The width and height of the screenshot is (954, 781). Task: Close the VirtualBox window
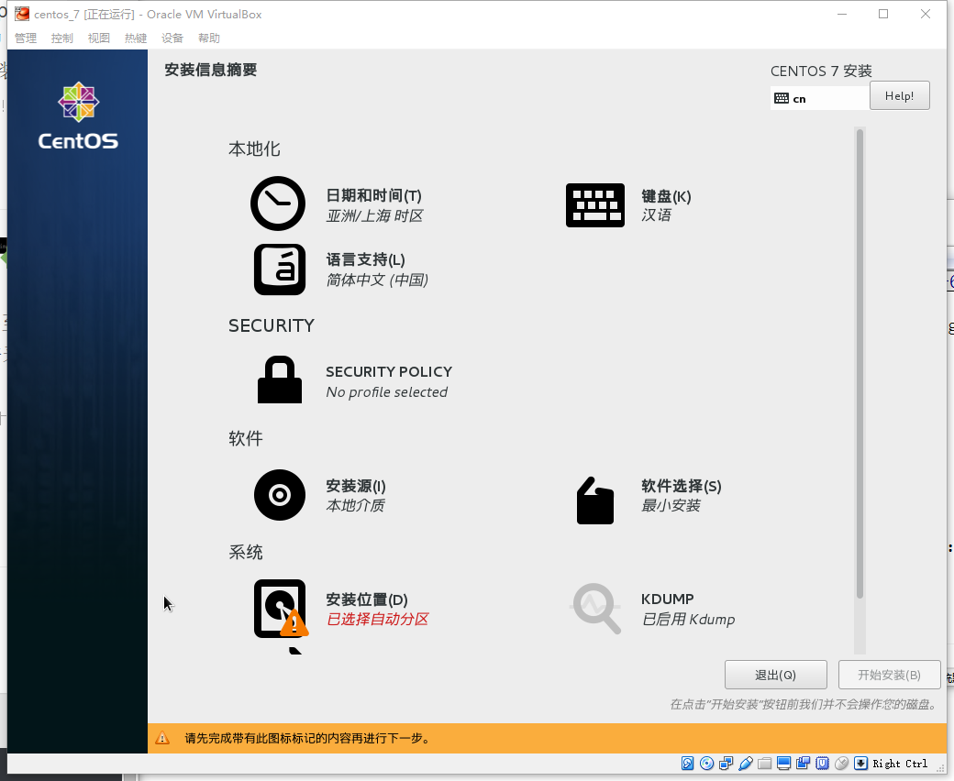click(x=926, y=14)
